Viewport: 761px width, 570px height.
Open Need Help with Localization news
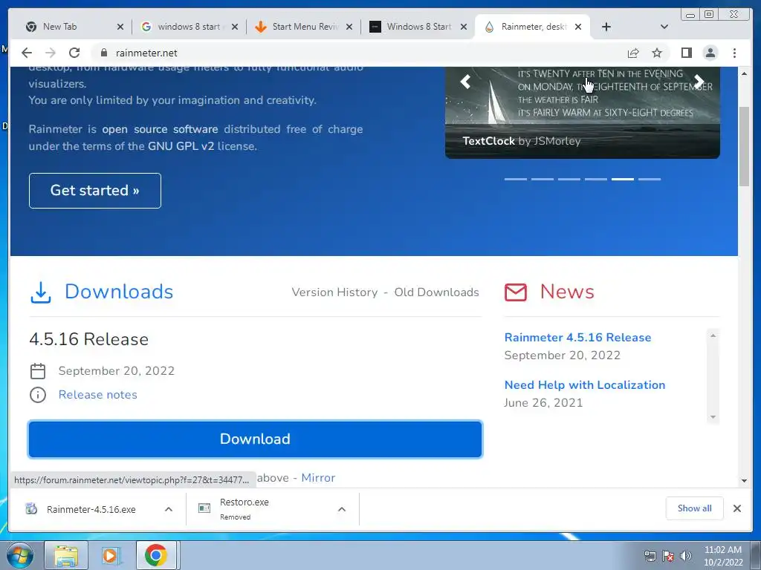point(585,385)
